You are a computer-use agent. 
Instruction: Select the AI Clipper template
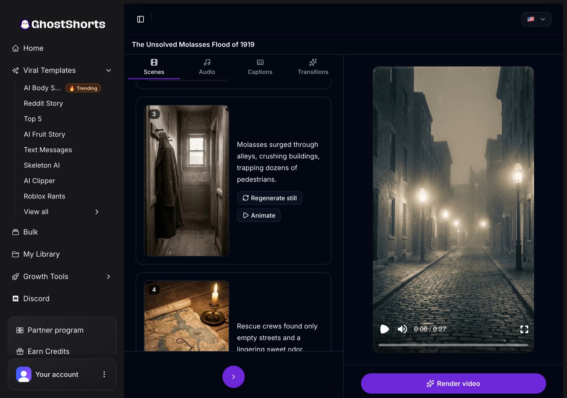coord(40,181)
